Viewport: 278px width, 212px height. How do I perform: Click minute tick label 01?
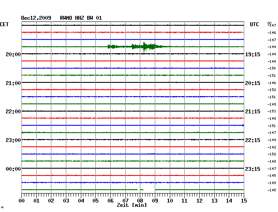[36, 201]
